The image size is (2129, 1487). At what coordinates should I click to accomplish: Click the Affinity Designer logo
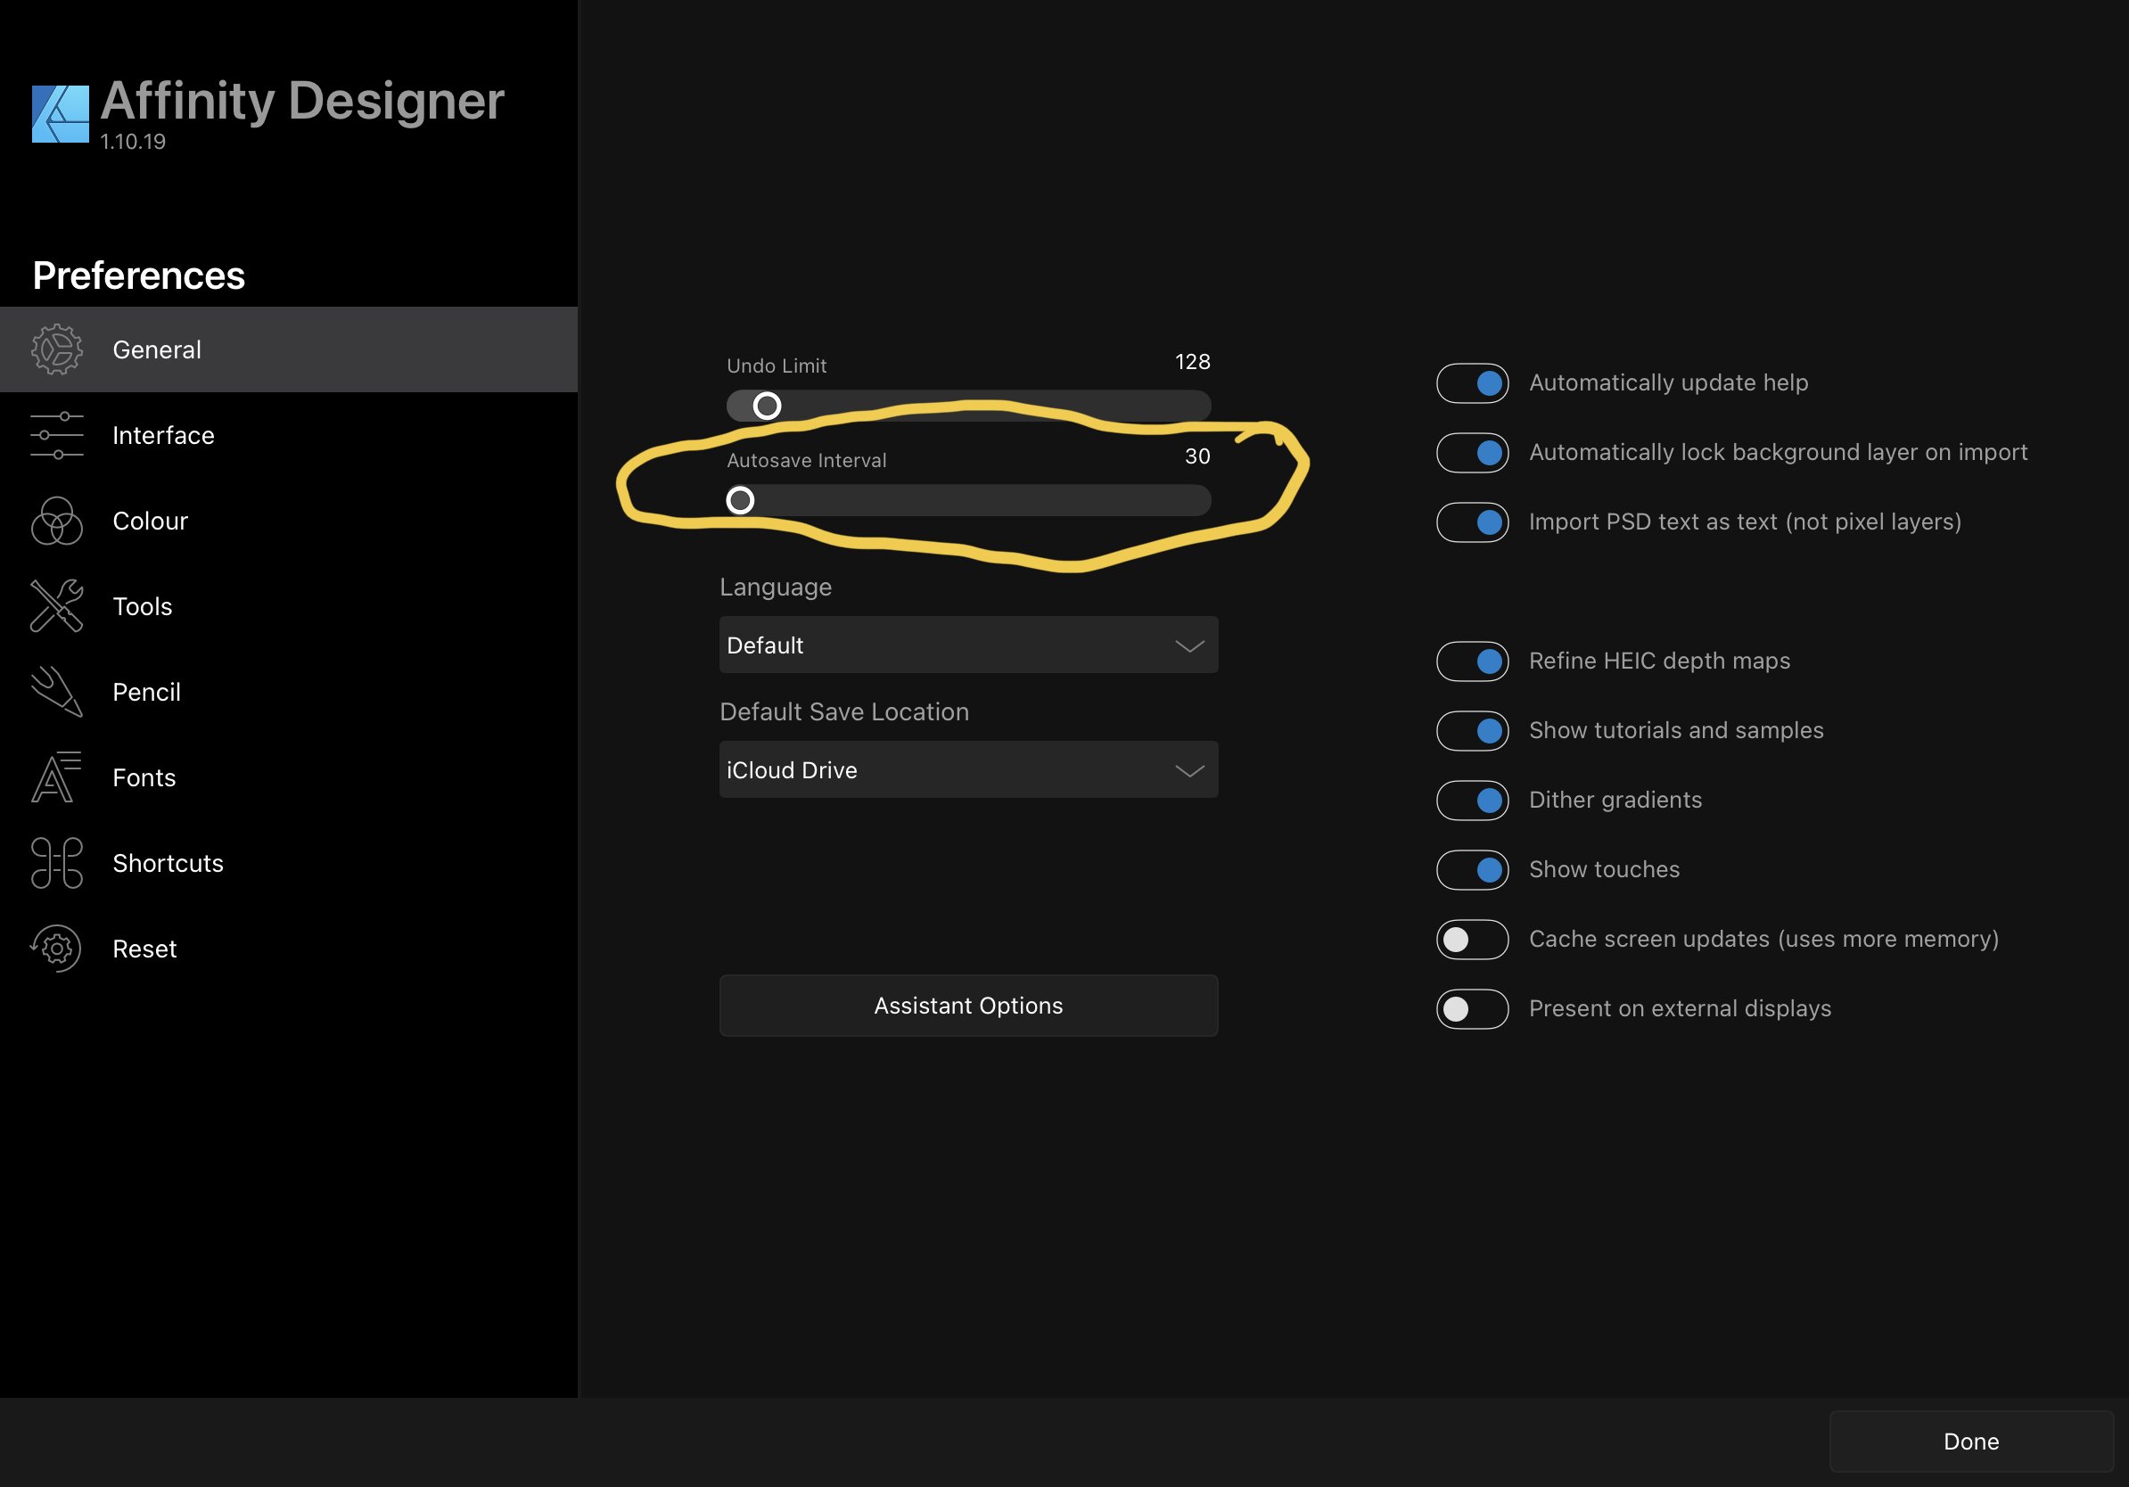[x=61, y=114]
